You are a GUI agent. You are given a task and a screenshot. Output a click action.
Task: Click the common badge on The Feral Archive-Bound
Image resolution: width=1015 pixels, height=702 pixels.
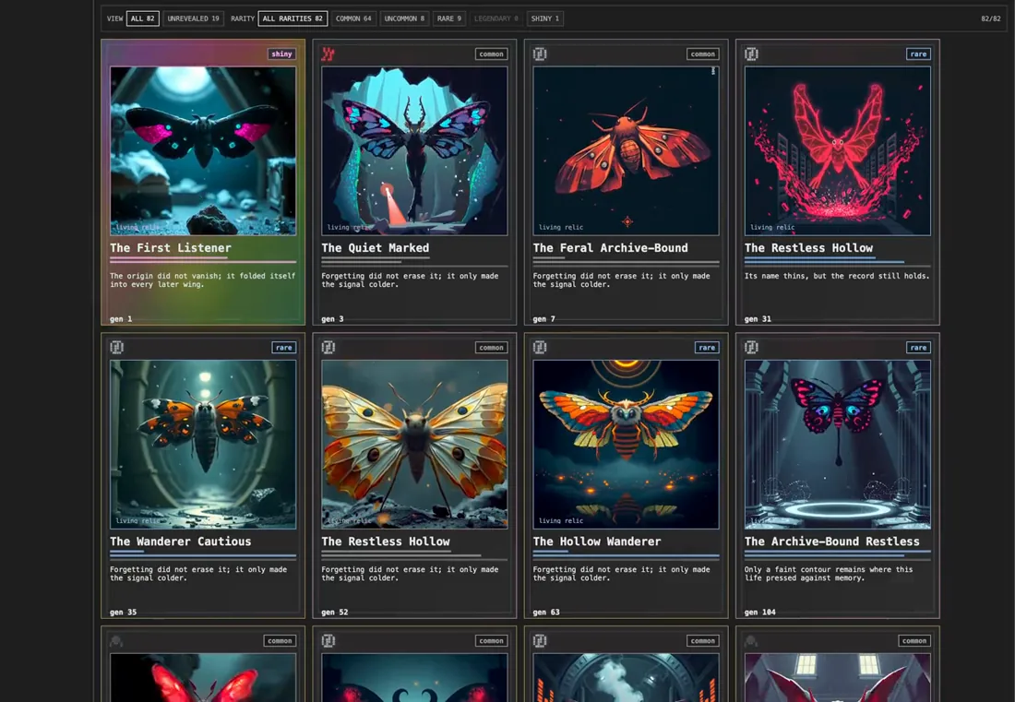[x=703, y=54]
